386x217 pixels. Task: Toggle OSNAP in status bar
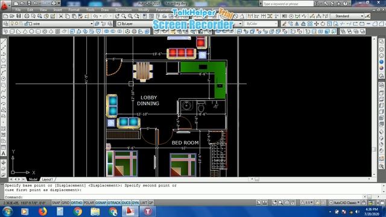(x=101, y=203)
